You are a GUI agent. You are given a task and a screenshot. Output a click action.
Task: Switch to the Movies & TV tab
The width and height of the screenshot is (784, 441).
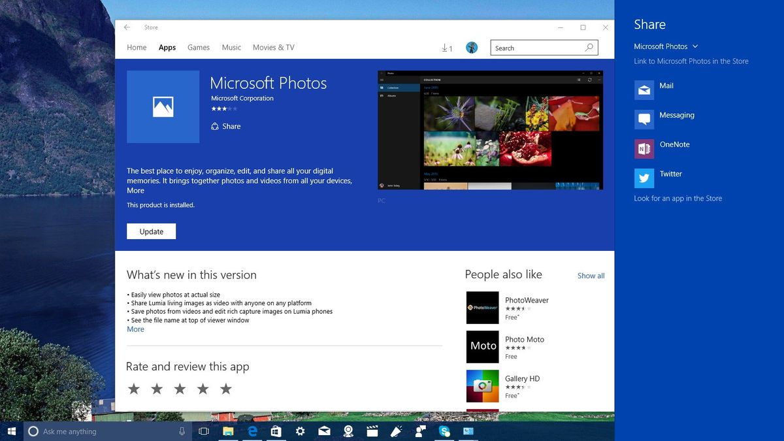click(x=273, y=47)
